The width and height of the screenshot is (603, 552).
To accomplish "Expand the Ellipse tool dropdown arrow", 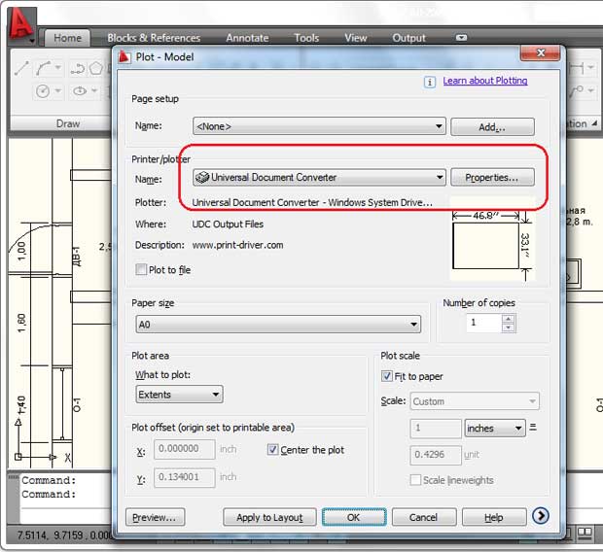I will click(94, 91).
